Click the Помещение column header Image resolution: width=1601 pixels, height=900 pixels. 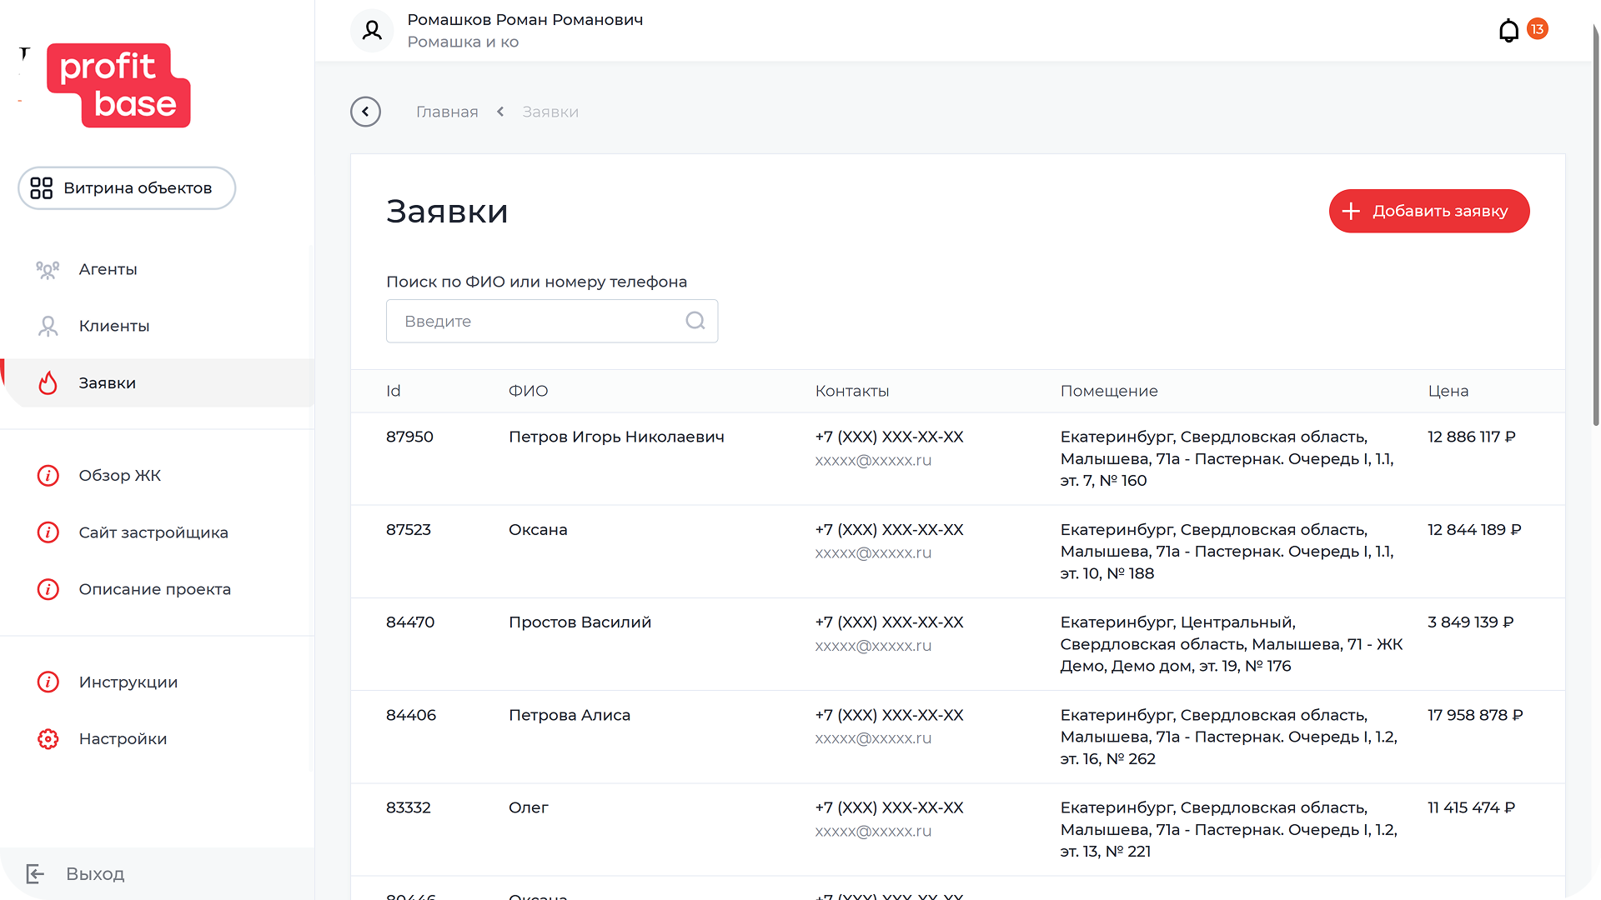coord(1109,391)
